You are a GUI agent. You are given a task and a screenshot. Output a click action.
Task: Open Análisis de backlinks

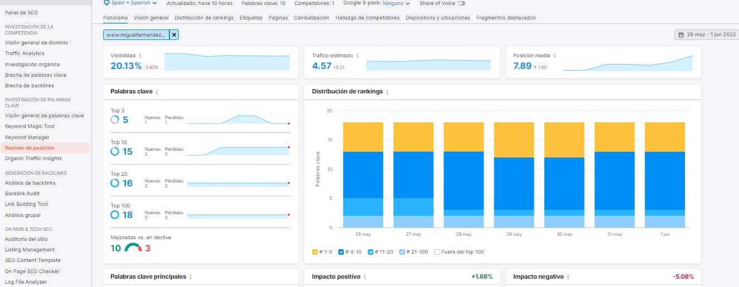(30, 183)
